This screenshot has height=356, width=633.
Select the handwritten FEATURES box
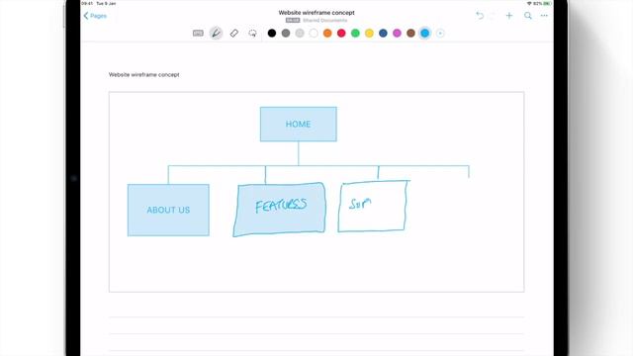[279, 209]
